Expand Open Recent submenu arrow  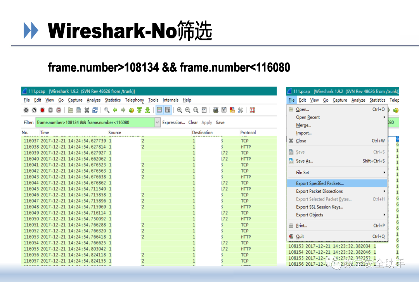384,117
